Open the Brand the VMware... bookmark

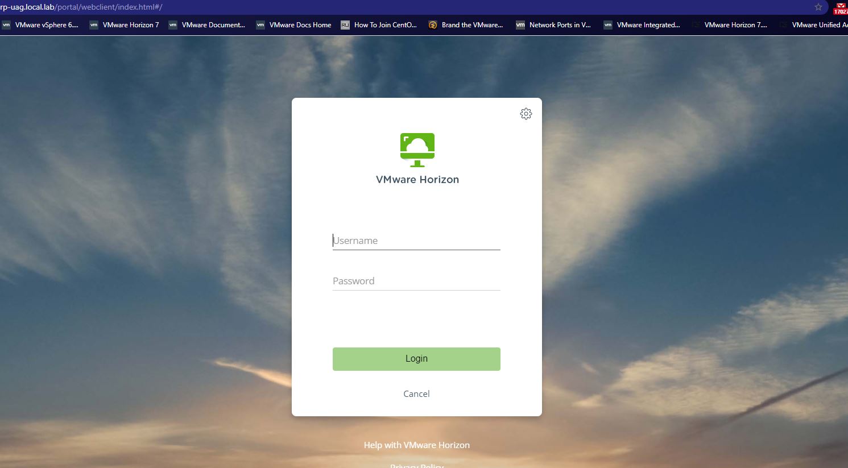pos(466,25)
